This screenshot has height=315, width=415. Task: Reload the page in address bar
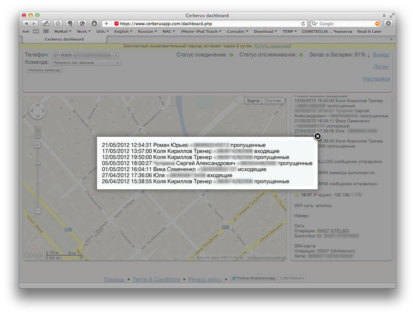pos(303,23)
